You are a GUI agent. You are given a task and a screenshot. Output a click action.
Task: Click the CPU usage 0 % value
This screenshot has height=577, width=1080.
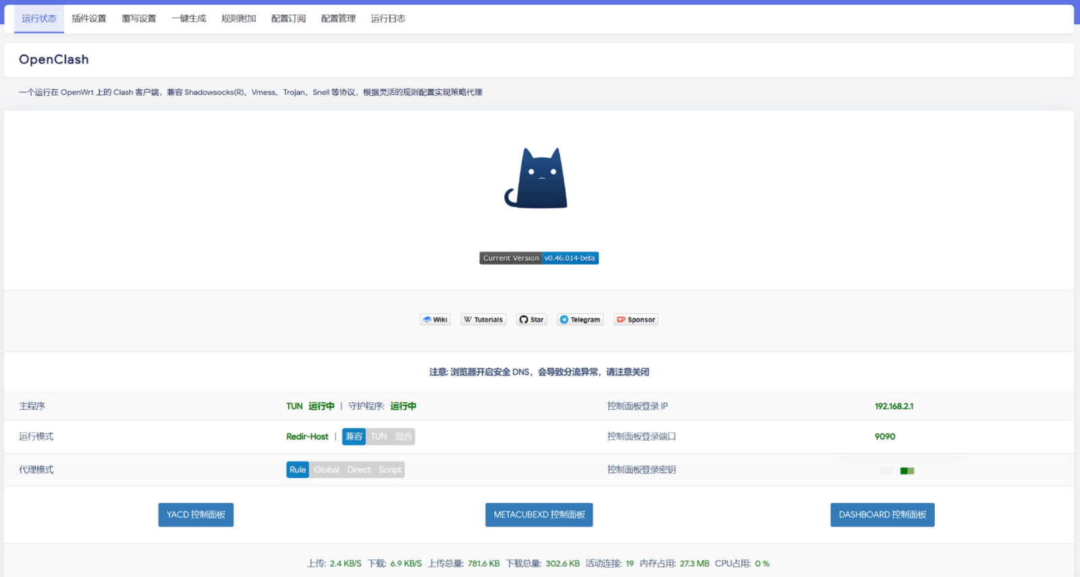click(762, 564)
